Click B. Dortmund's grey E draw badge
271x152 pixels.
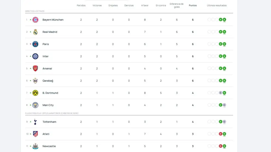[220, 93]
